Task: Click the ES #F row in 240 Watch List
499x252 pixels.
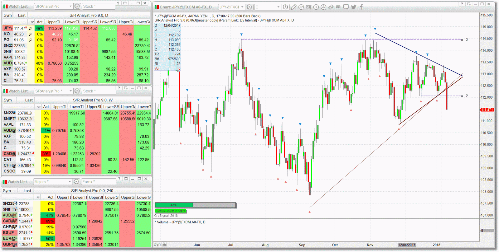Action: 77,233
